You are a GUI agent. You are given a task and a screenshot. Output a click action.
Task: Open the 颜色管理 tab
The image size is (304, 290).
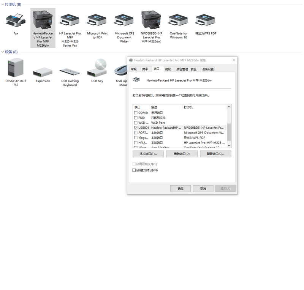(182, 69)
